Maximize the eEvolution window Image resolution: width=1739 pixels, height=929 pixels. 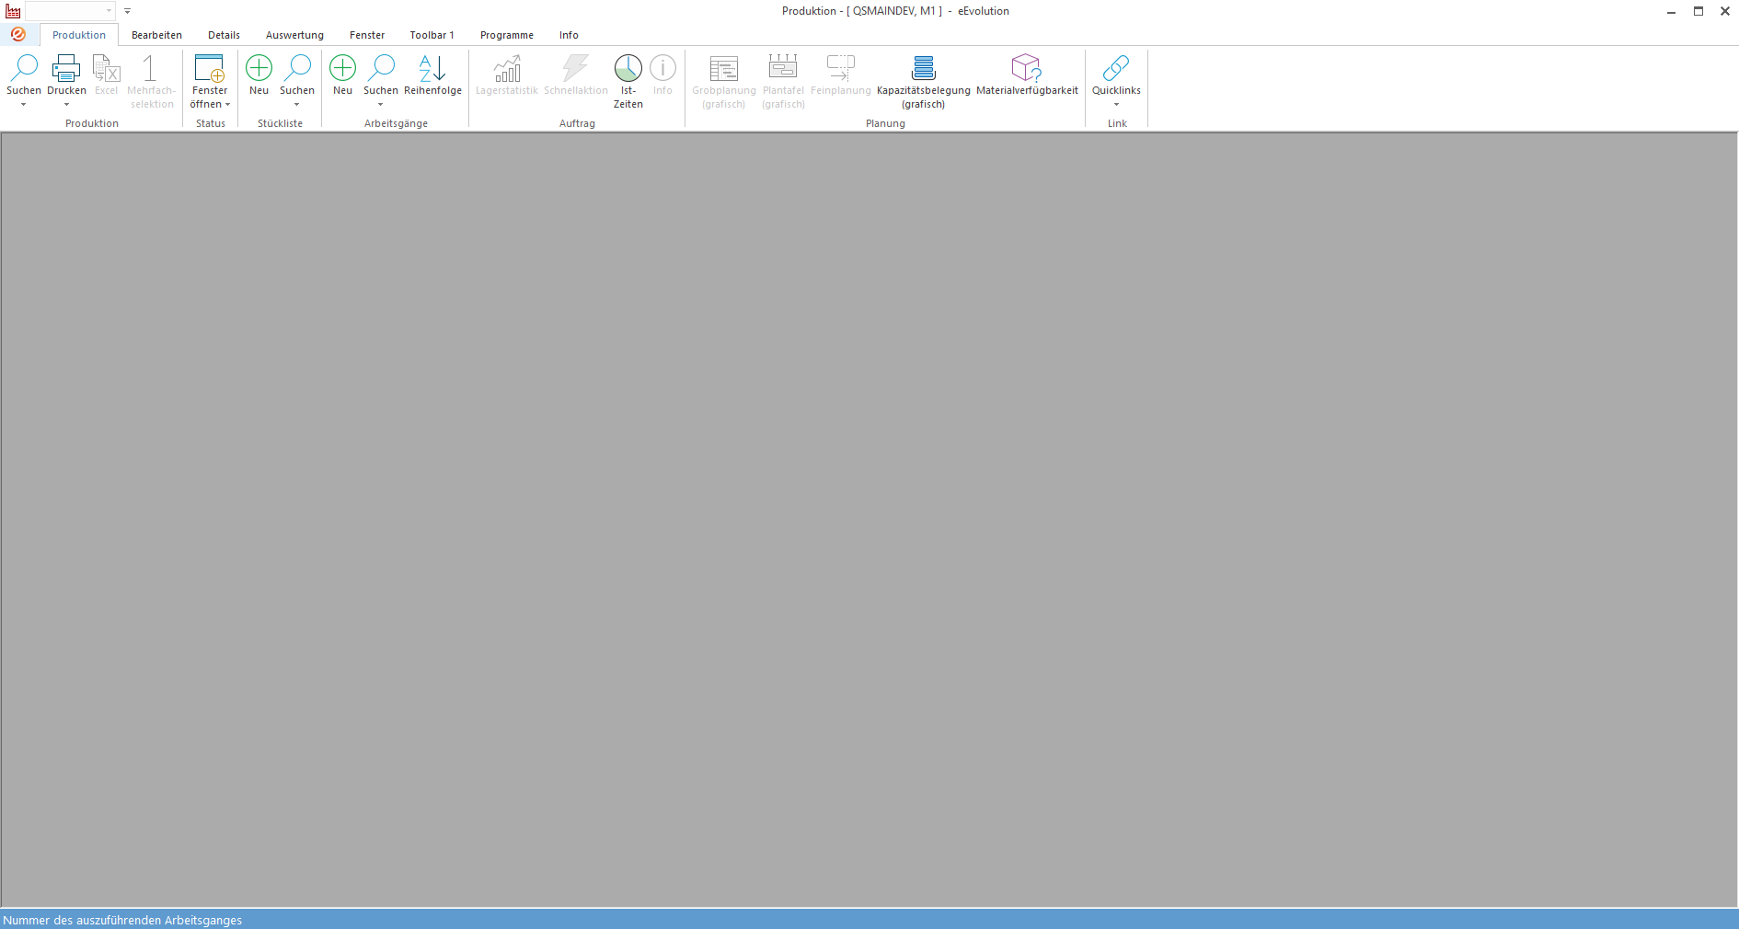[1699, 11]
